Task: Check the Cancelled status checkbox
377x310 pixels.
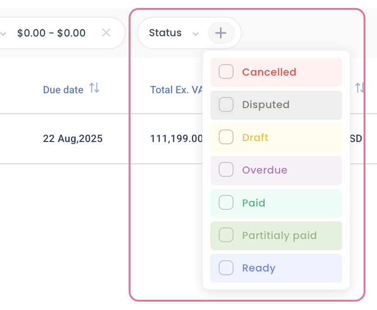Action: pos(226,72)
